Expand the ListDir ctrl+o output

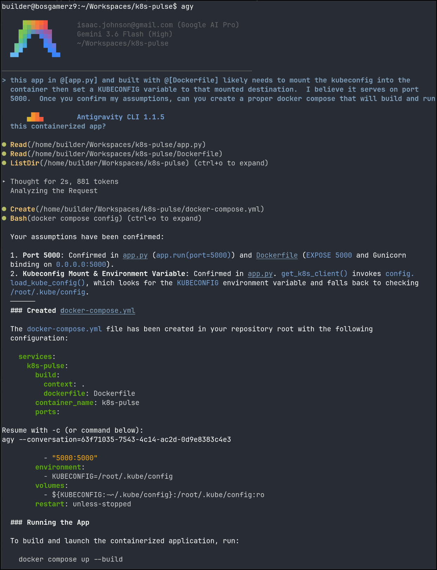(x=231, y=163)
